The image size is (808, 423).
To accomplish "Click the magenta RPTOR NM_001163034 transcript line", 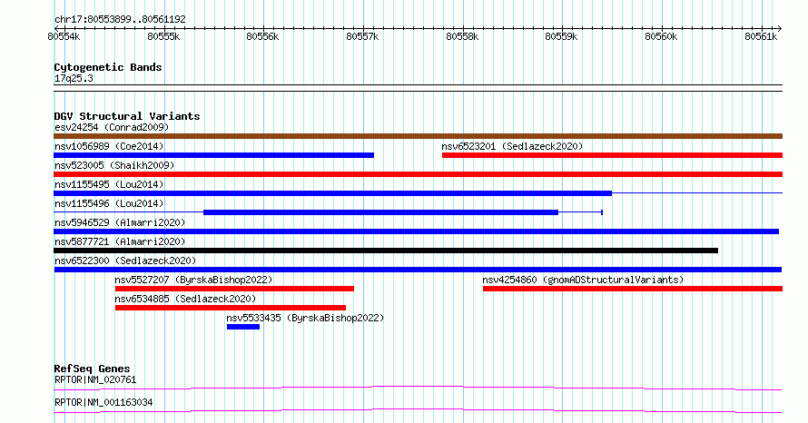I will point(418,410).
